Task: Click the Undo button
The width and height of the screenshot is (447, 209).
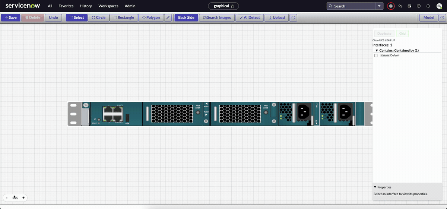Action: [x=53, y=18]
